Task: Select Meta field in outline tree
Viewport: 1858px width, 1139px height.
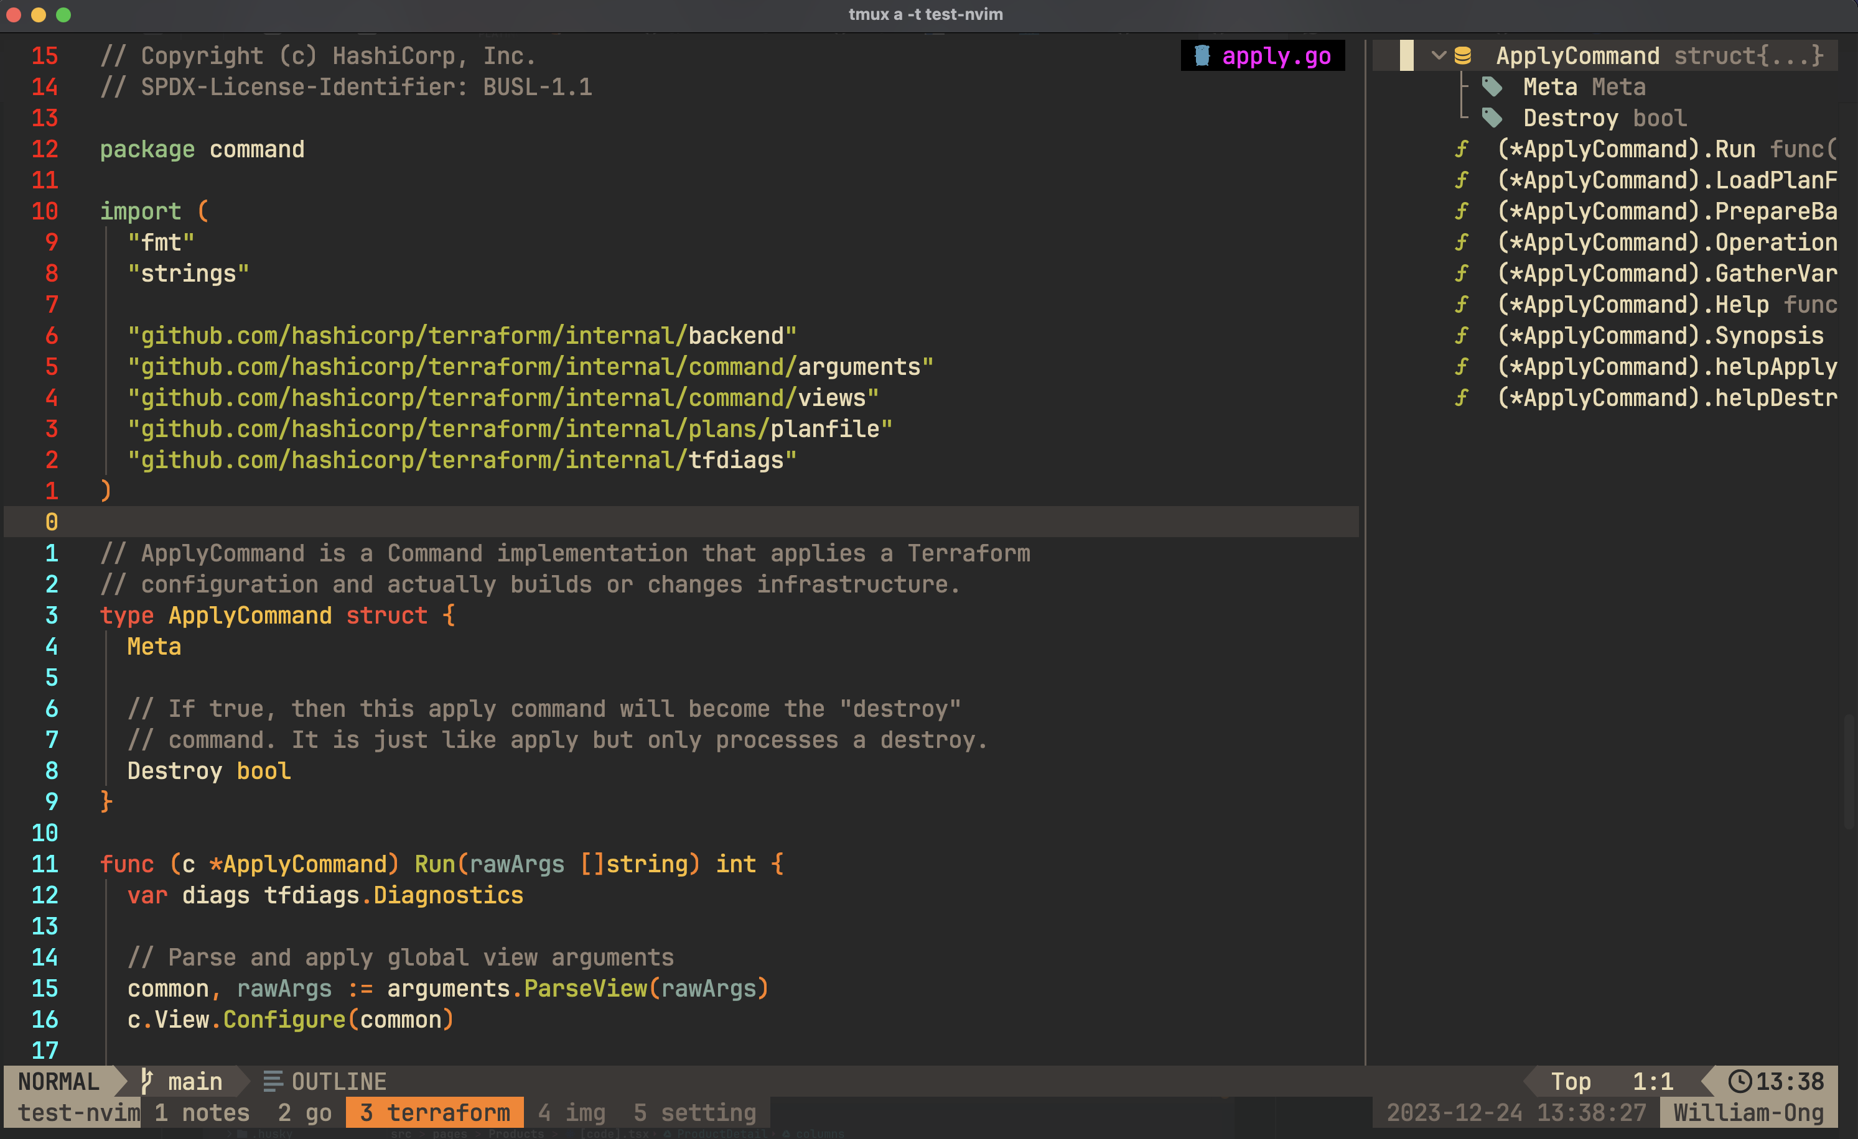Action: [x=1584, y=86]
